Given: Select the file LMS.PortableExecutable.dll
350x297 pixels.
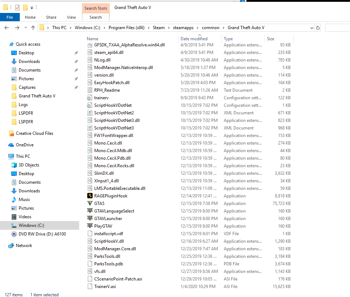Looking at the screenshot, I should pos(120,188).
